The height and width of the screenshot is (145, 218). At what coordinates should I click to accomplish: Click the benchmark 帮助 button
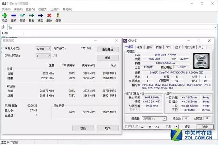pos(83,128)
